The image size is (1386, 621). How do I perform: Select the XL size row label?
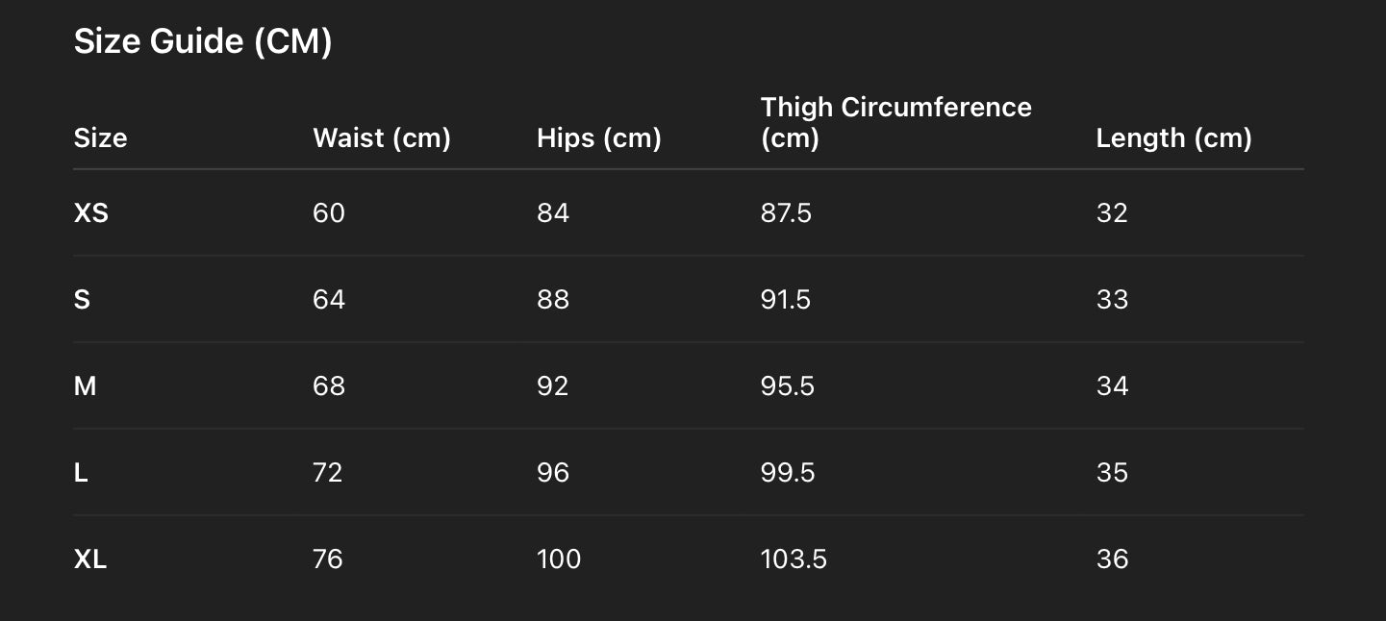tap(90, 559)
